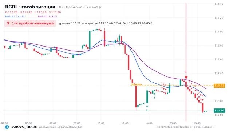Screen dimensions: 233x131
Task: Click the '1-й пробой минимума' badge
Action: point(30,23)
